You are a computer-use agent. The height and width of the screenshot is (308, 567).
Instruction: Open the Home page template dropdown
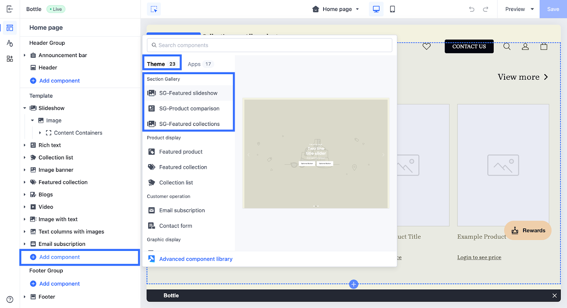click(336, 9)
